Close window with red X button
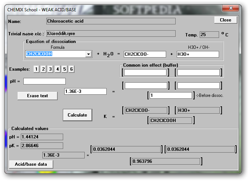 coord(231,8)
